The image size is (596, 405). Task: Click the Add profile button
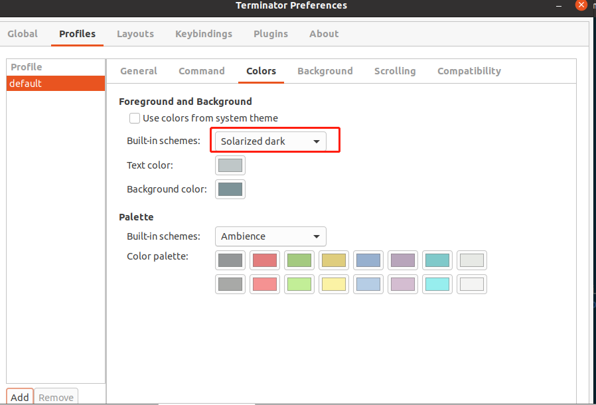tap(20, 397)
